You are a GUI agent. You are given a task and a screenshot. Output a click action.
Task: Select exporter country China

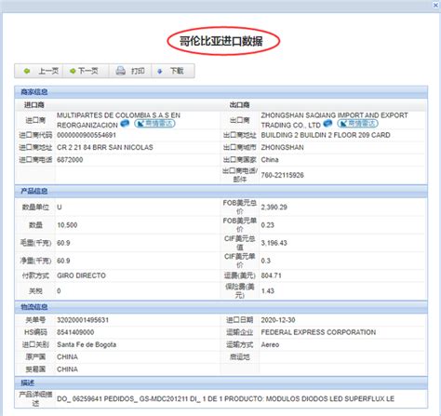coord(270,160)
